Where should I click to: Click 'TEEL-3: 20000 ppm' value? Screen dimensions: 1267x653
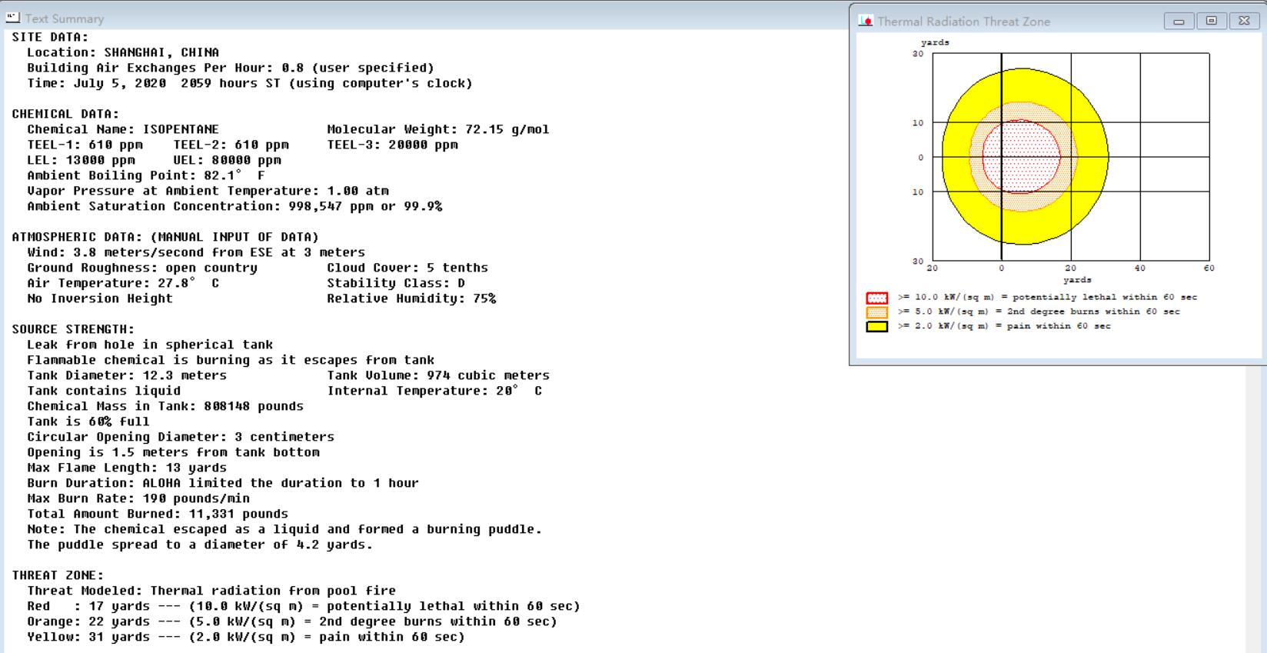[x=392, y=145]
